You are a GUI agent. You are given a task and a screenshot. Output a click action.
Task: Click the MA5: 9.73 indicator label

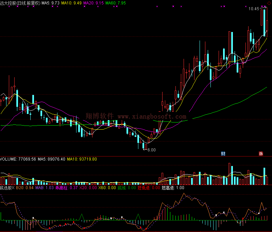pos(50,3)
